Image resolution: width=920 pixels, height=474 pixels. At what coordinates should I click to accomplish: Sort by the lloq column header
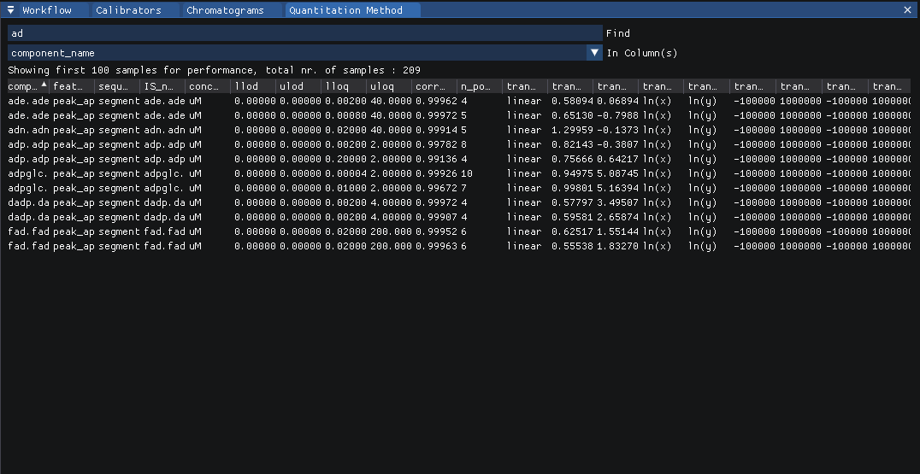344,86
